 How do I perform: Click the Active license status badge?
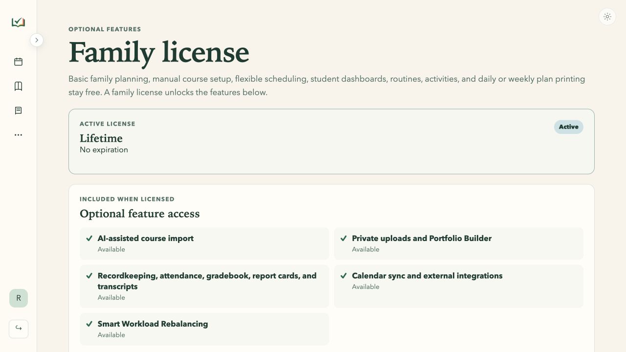click(569, 127)
